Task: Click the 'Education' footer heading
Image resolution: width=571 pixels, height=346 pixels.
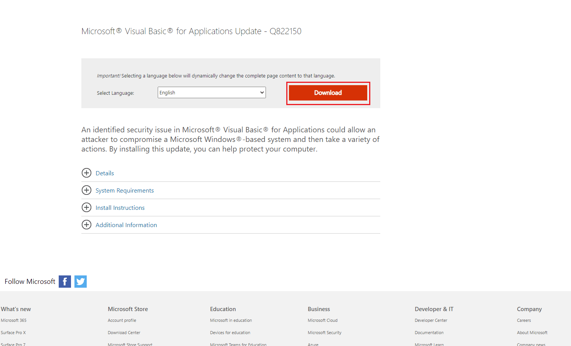Action: pyautogui.click(x=223, y=309)
